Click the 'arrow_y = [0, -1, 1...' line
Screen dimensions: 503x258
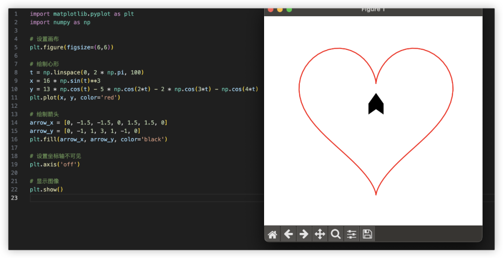85,131
